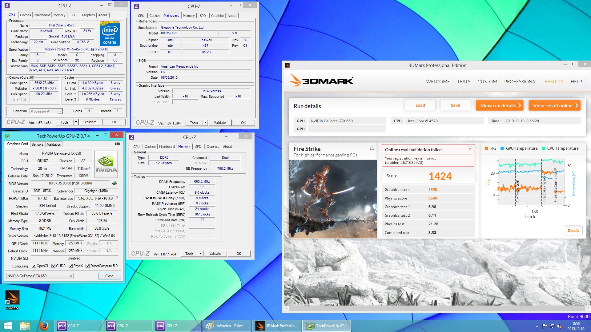Click the validation failed help icon
Viewport: 591px width, 332px height.
point(470,150)
